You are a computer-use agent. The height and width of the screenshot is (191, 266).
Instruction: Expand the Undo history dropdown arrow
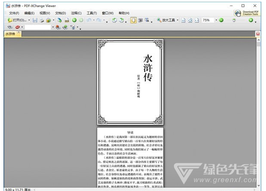(x=94, y=20)
